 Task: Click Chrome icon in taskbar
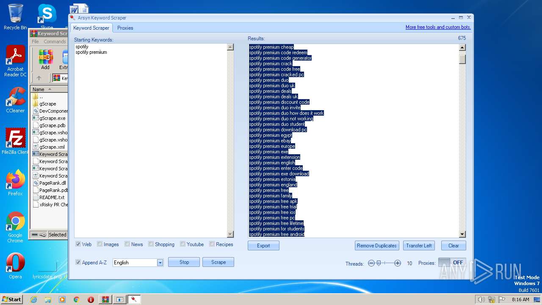pos(76,299)
